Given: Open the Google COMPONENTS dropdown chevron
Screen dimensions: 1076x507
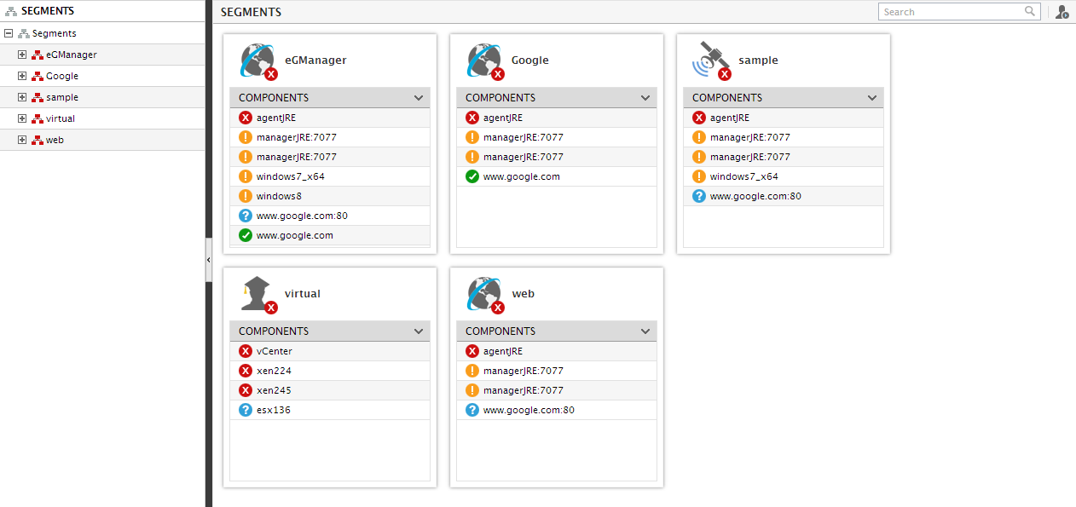Looking at the screenshot, I should tap(645, 98).
